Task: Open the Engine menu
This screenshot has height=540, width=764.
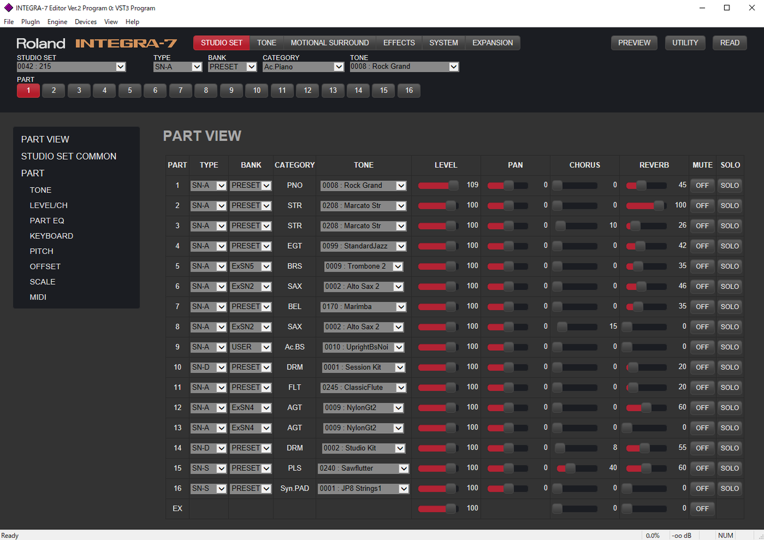Action: point(57,22)
